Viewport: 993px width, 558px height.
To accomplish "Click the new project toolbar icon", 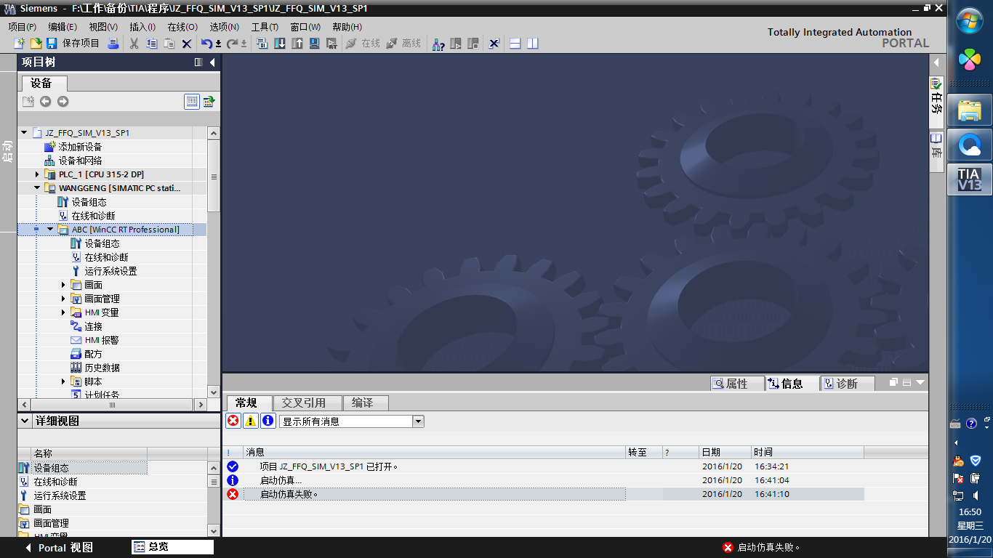I will click(x=20, y=44).
